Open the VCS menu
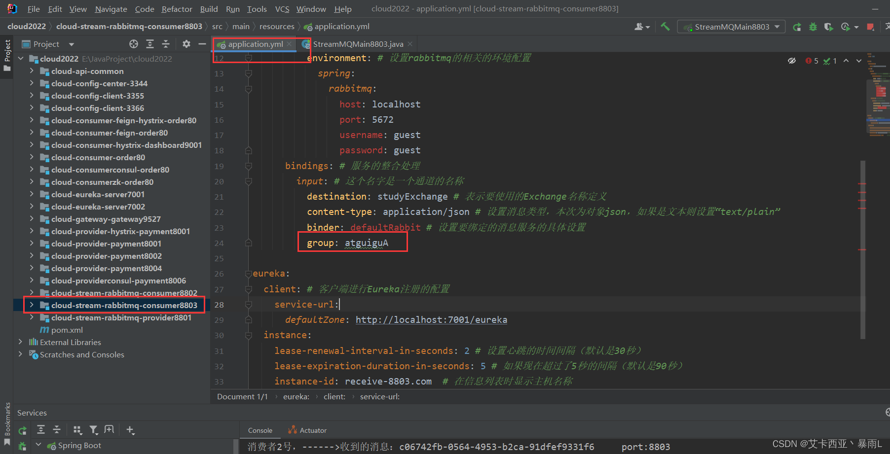This screenshot has height=454, width=890. (x=282, y=9)
